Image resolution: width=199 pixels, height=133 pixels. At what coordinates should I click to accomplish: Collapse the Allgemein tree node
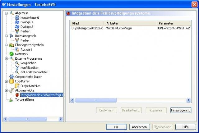pyautogui.click(x=6, y=13)
